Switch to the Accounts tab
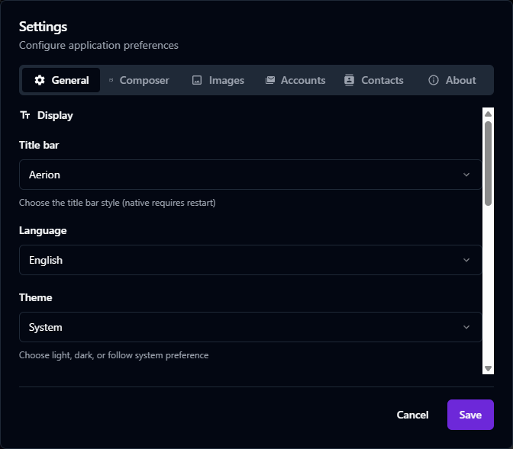This screenshot has height=449, width=513. point(302,80)
